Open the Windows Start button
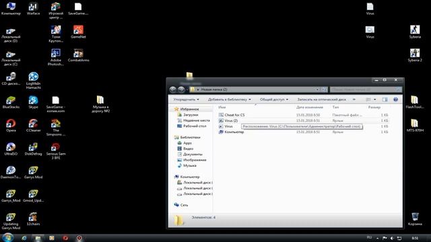 click(7, 237)
